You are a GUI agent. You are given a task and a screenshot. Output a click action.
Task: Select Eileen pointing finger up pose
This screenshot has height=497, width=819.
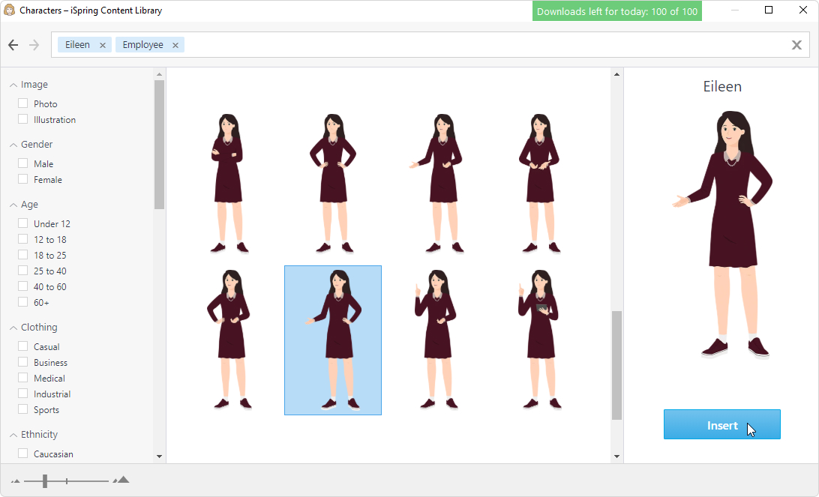tap(436, 340)
